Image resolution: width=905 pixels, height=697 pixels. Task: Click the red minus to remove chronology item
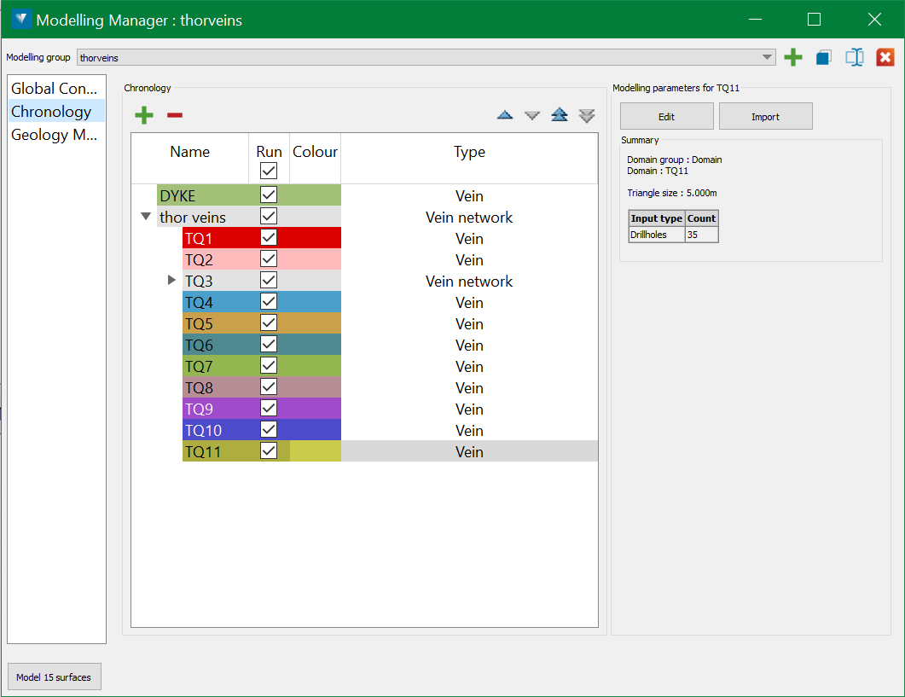pyautogui.click(x=174, y=115)
